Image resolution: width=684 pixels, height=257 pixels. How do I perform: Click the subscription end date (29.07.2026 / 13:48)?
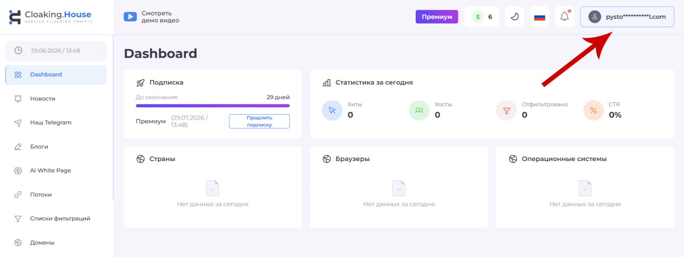tap(190, 121)
